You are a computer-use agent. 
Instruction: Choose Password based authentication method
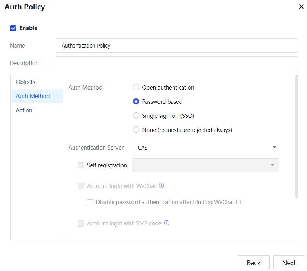(136, 102)
